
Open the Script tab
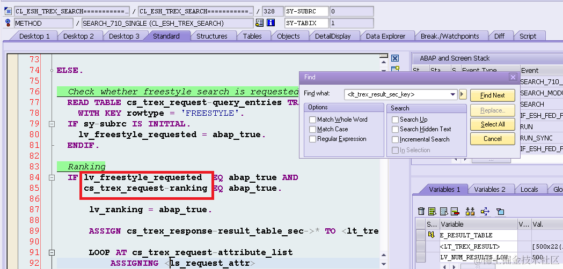pyautogui.click(x=528, y=36)
